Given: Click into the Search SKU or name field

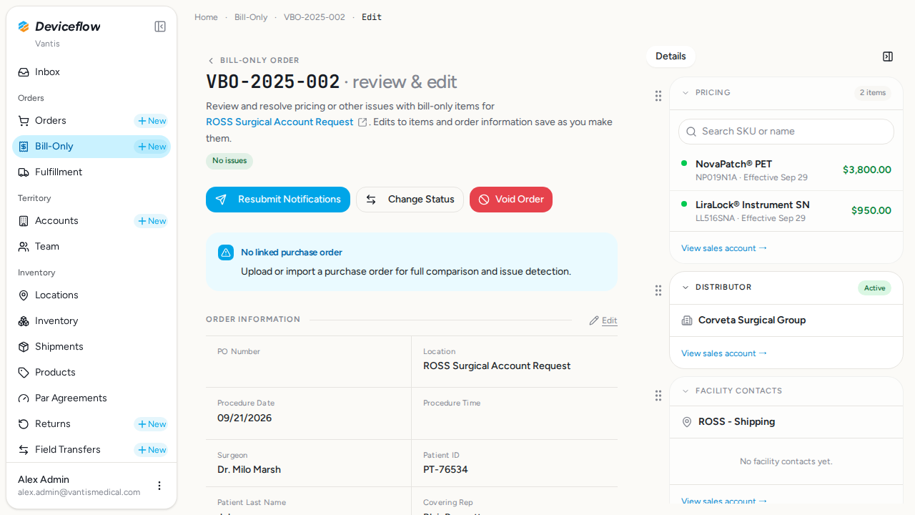Looking at the screenshot, I should click(x=786, y=132).
